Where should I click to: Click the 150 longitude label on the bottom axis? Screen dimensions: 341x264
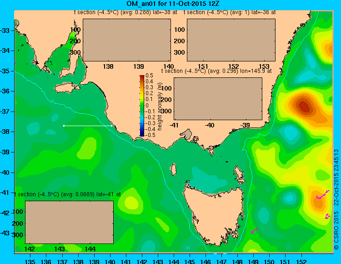pyautogui.click(x=269, y=261)
